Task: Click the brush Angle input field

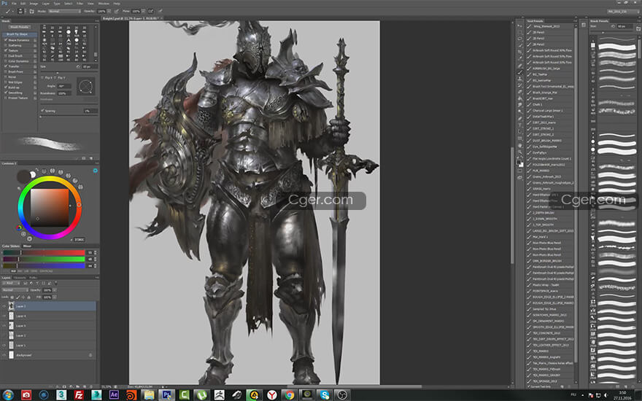Action: coord(64,86)
